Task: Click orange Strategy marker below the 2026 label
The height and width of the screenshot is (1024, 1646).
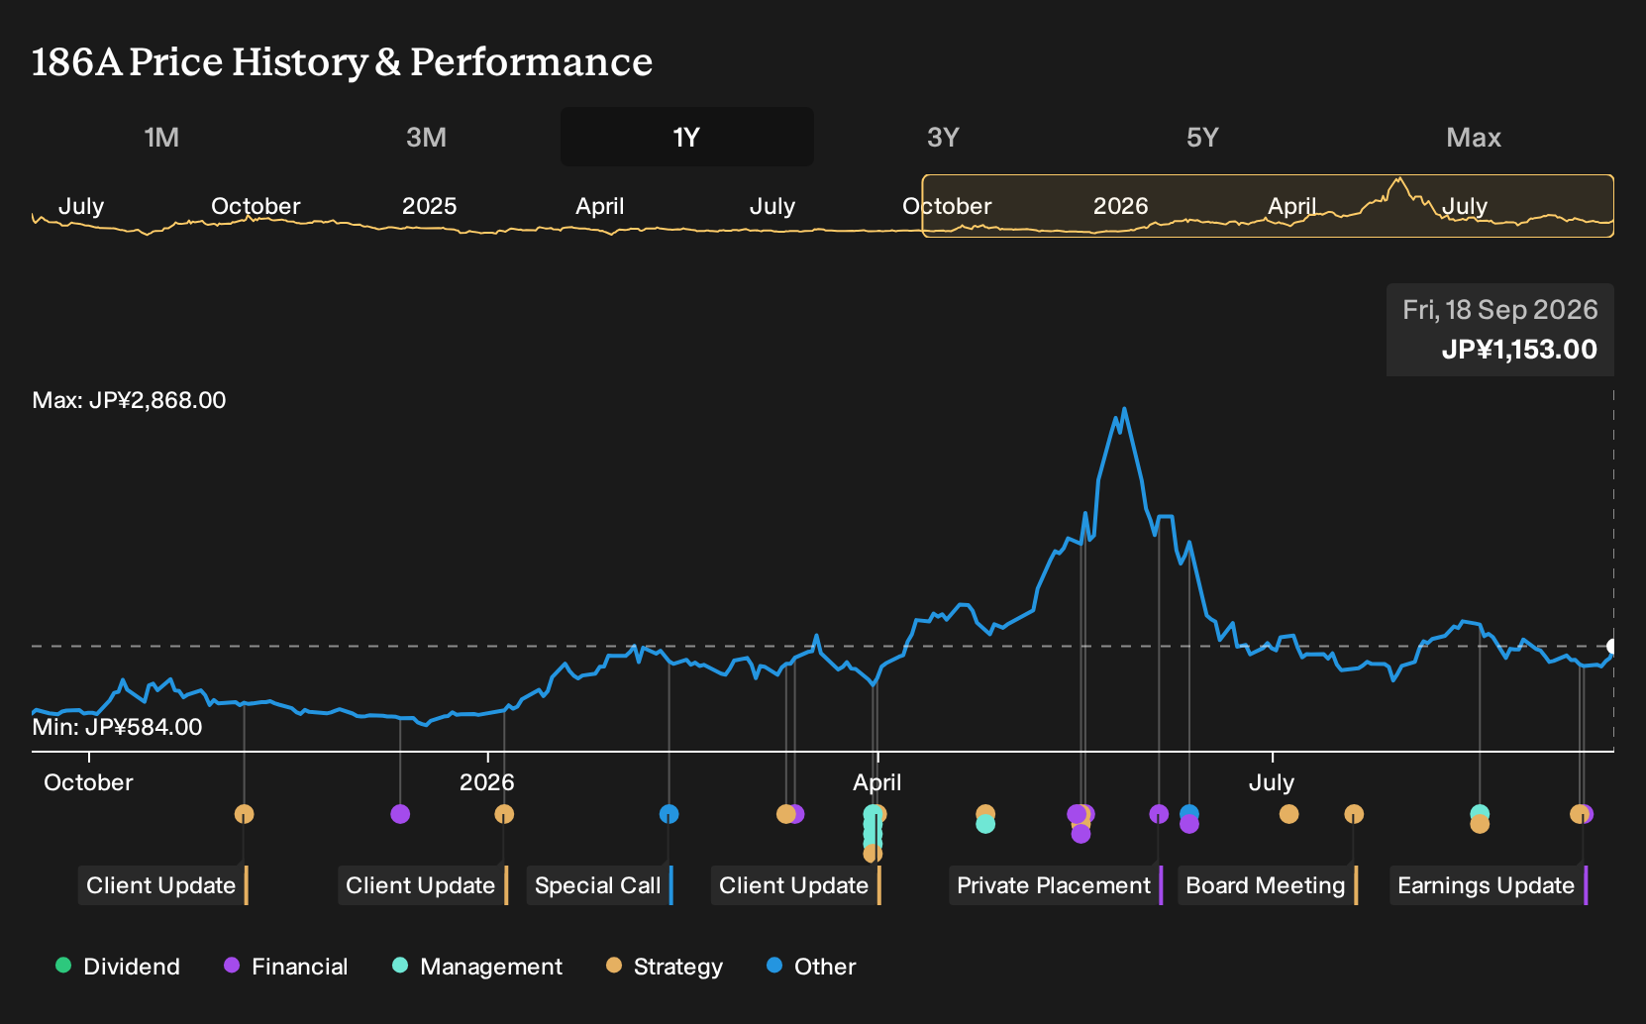Action: 504,814
